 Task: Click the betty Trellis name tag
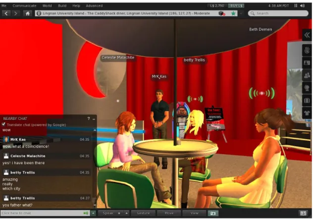pos(194,60)
